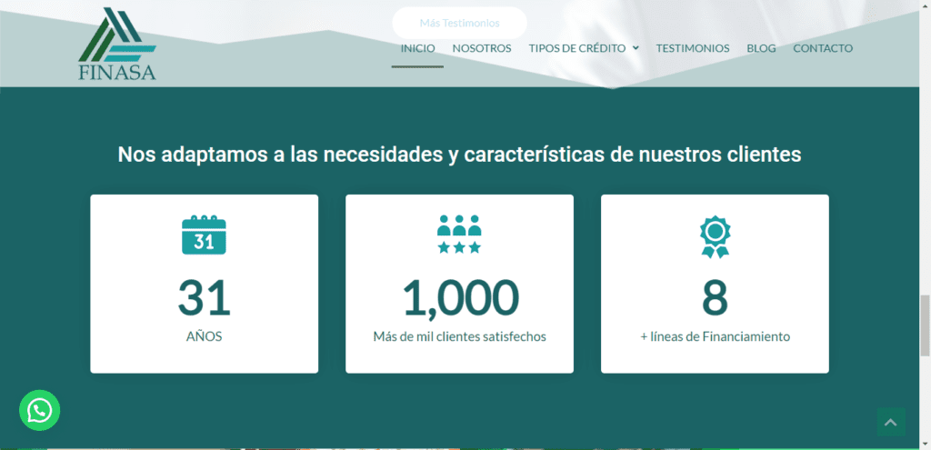Click the scrollbar up arrow

click(925, 5)
